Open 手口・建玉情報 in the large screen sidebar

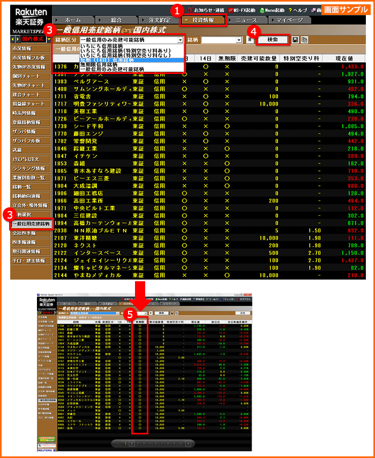point(30,261)
